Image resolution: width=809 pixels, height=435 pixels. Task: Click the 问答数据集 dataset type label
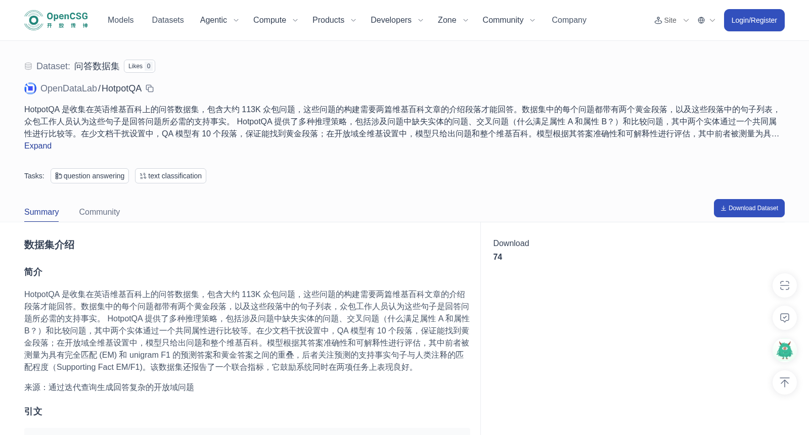(x=97, y=66)
